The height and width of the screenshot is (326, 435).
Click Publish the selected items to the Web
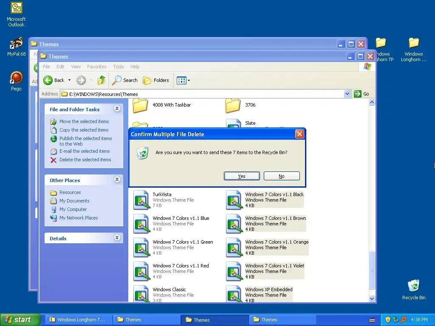[85, 141]
